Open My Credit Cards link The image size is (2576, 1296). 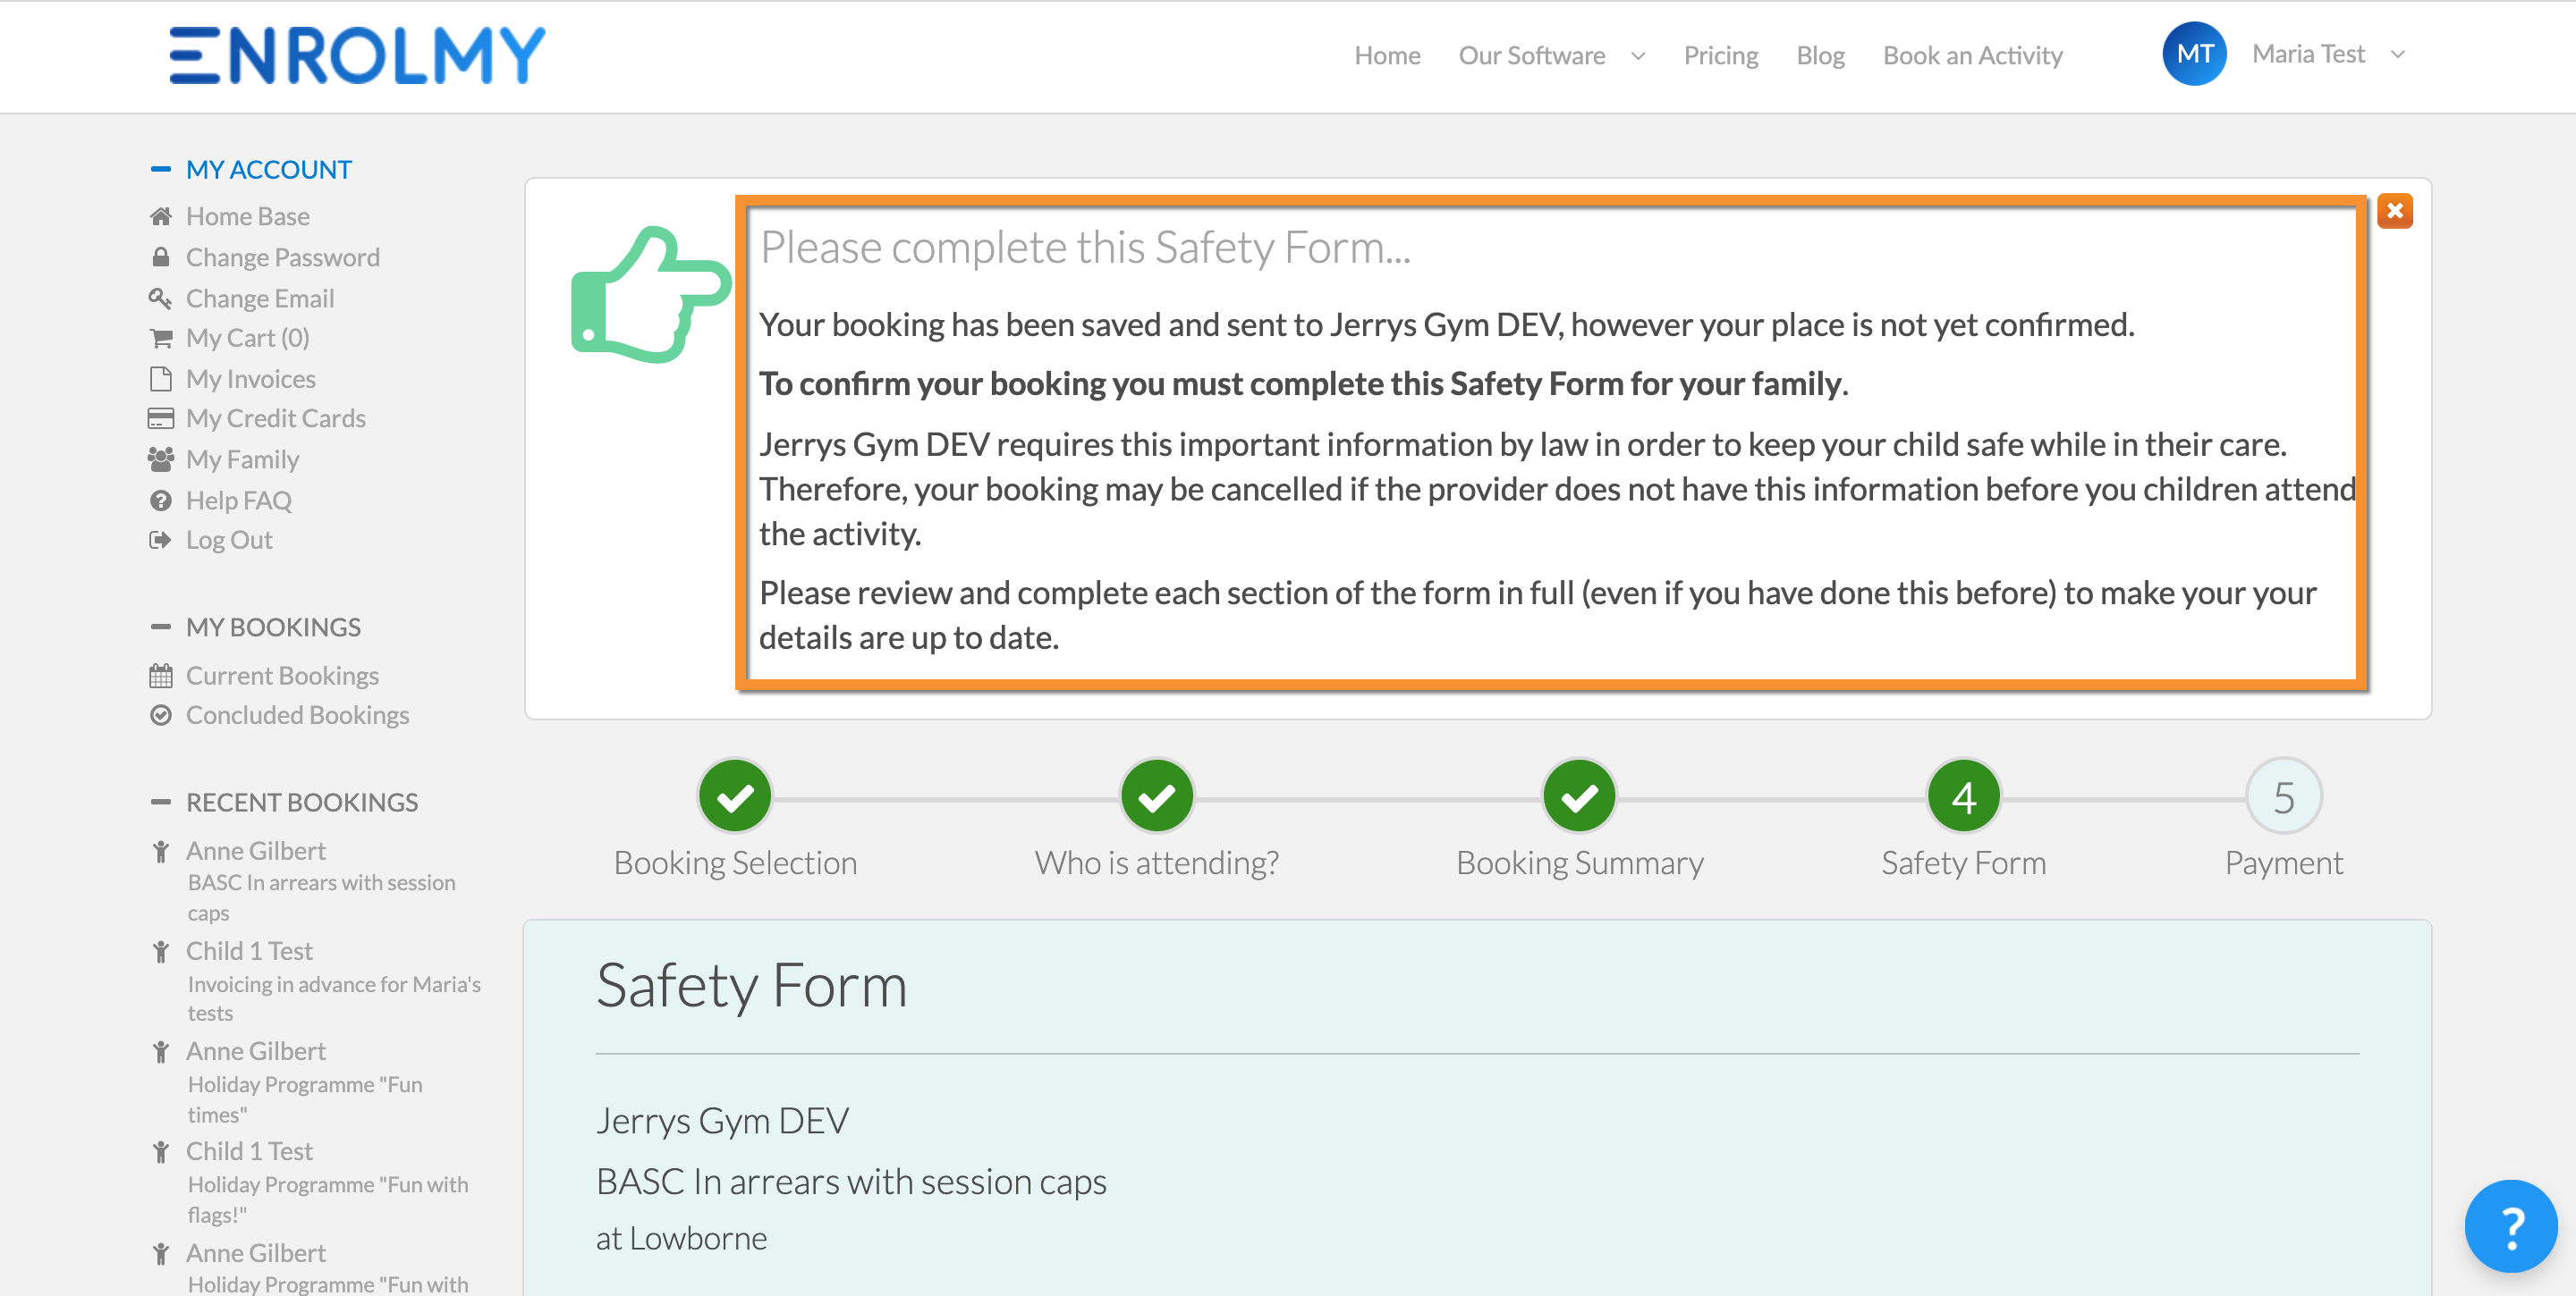click(x=276, y=417)
